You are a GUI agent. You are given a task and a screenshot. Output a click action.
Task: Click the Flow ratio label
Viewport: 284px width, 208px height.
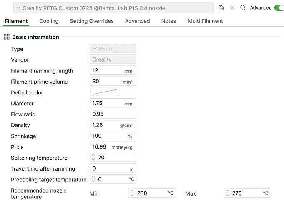(x=23, y=114)
